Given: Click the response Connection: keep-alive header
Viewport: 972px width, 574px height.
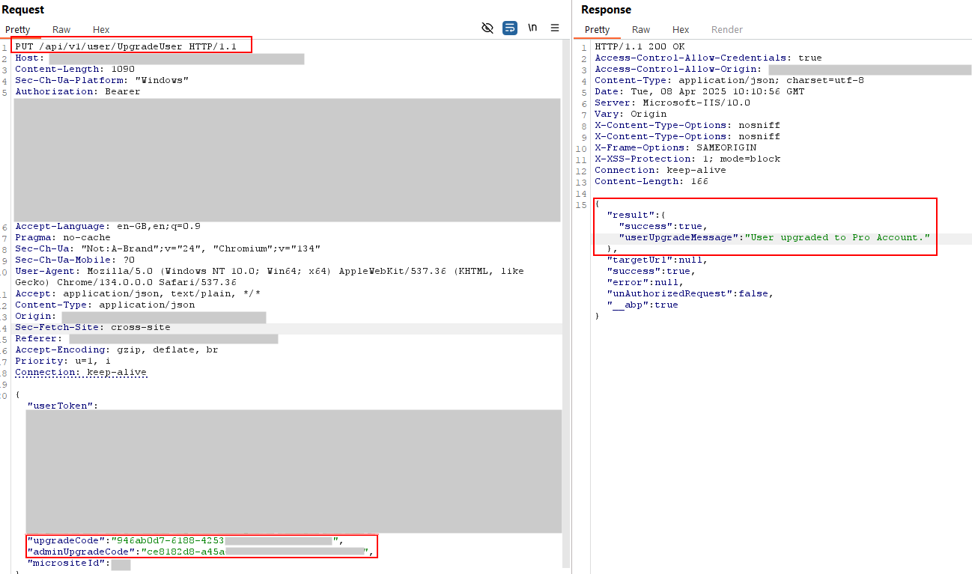Looking at the screenshot, I should pyautogui.click(x=660, y=170).
